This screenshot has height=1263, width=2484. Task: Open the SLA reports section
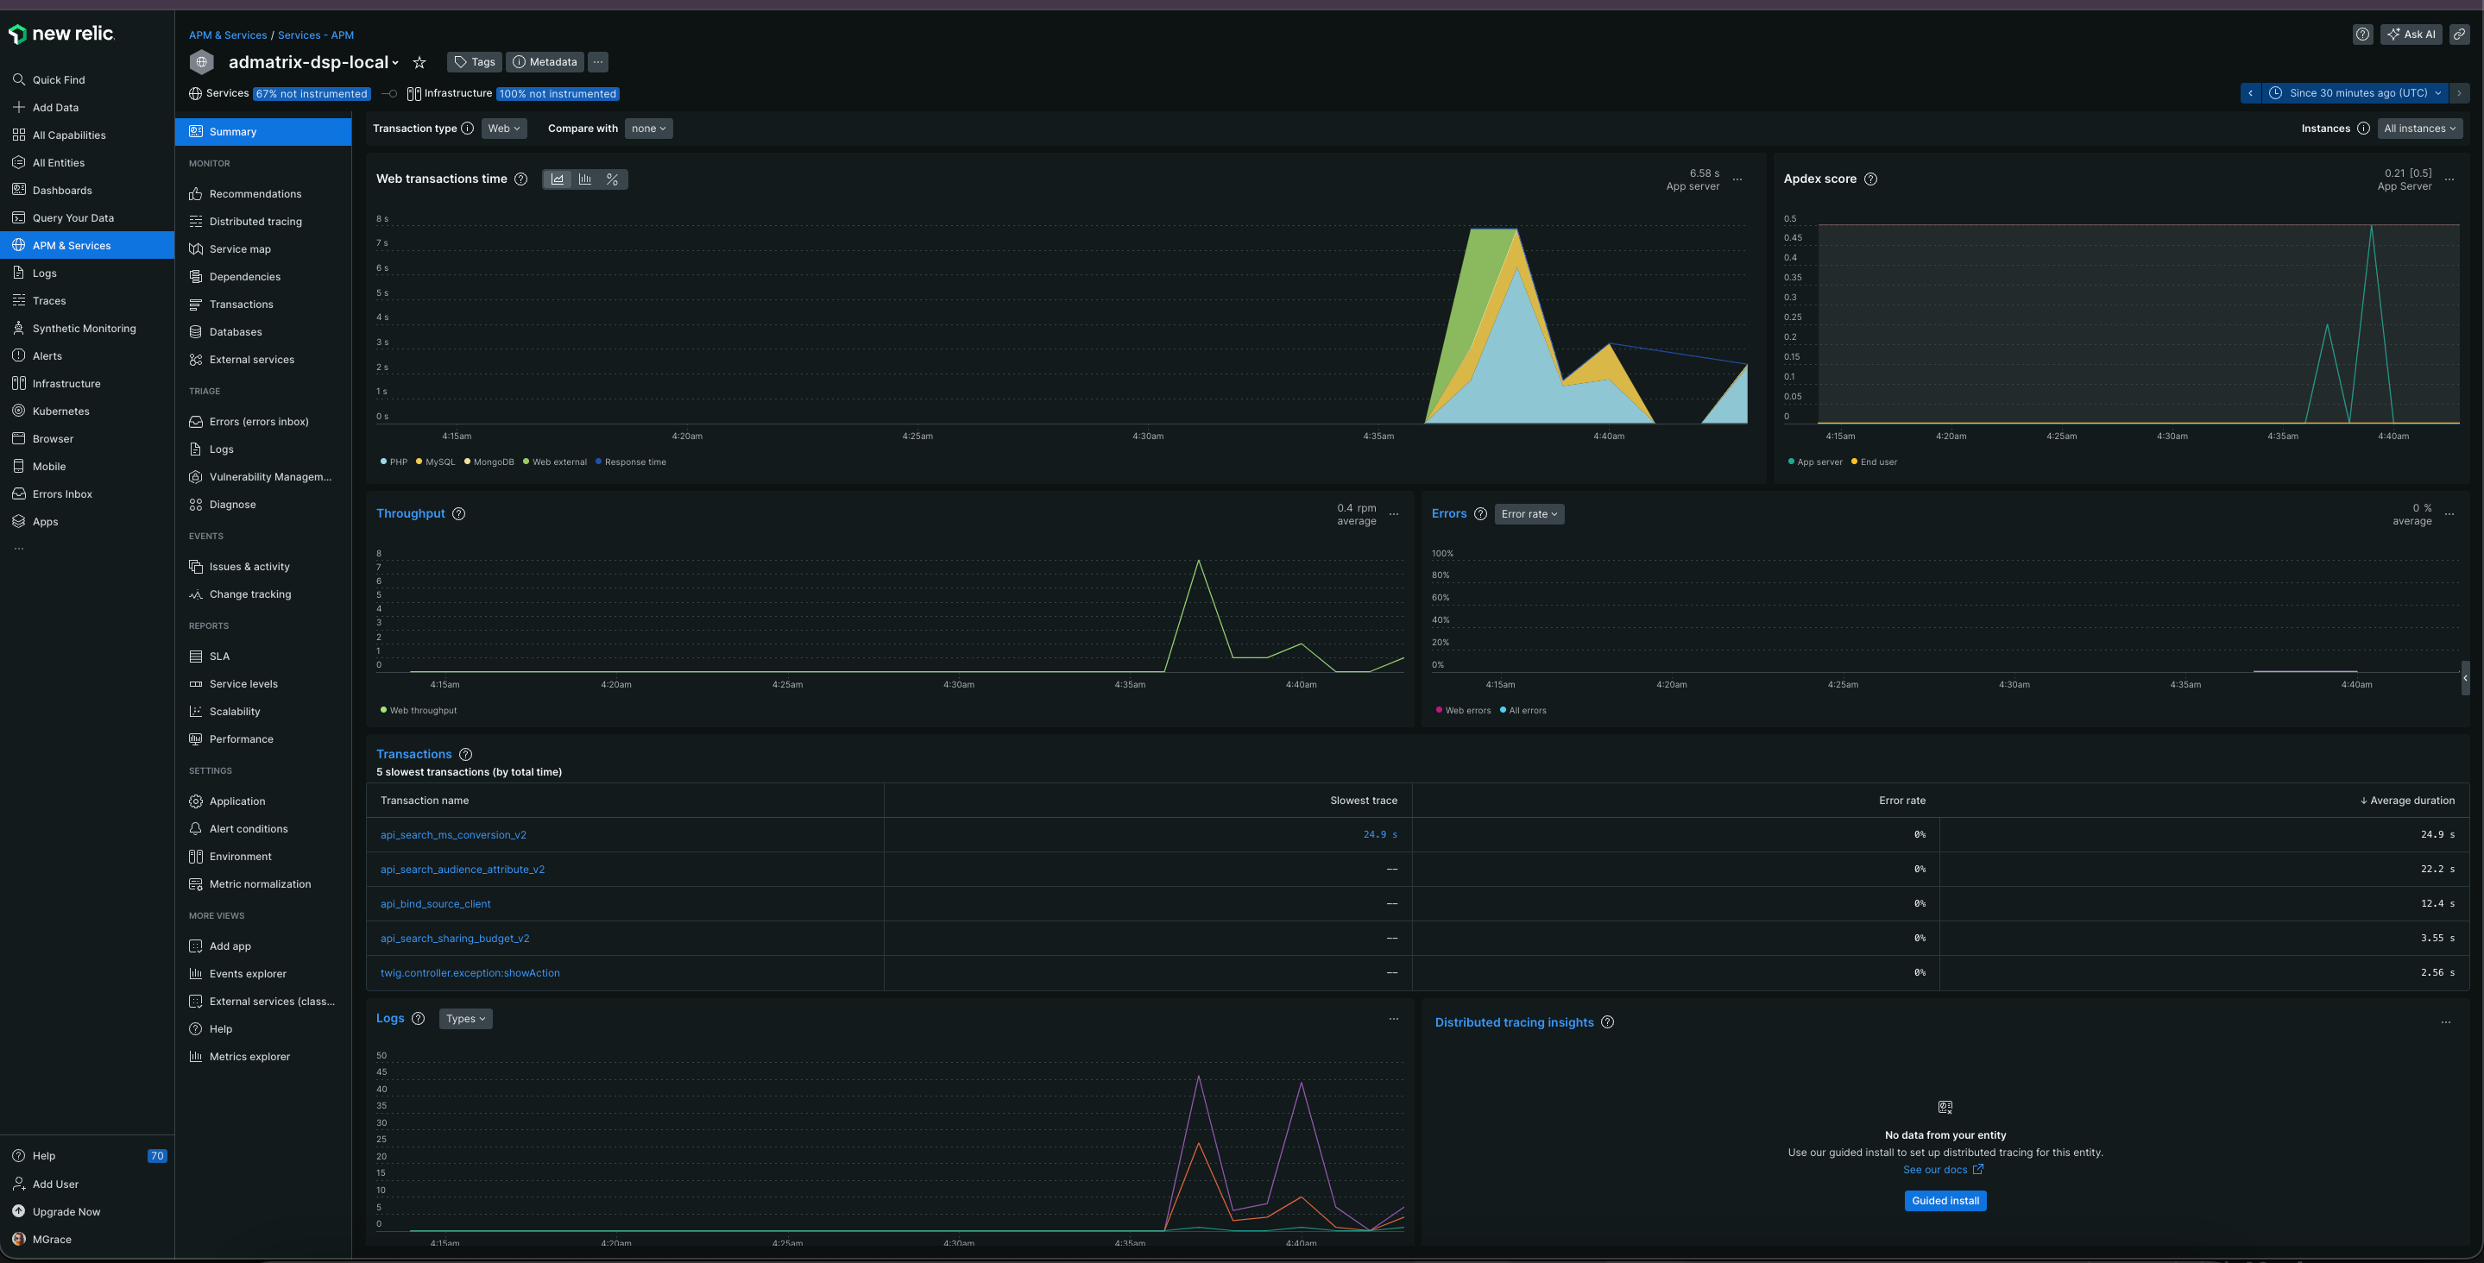click(219, 656)
